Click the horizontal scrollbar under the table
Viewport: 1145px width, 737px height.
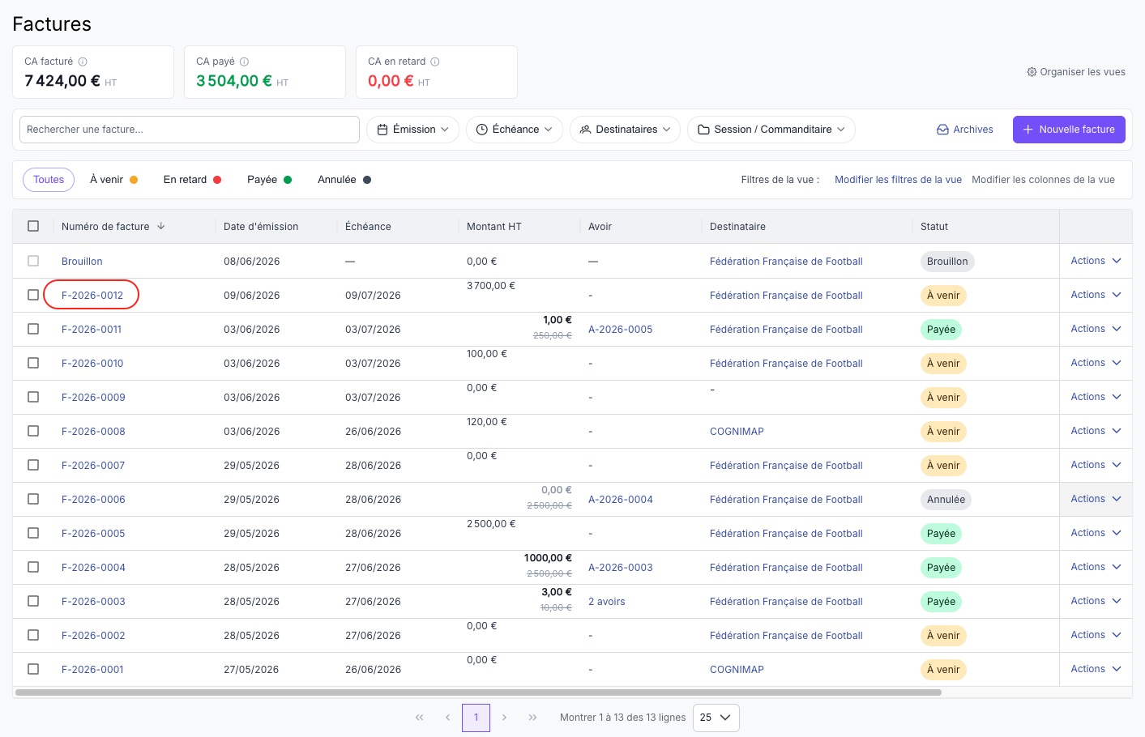[x=478, y=692]
